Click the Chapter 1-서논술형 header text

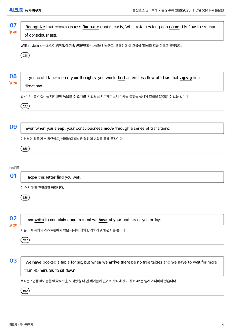pyautogui.click(x=209, y=10)
